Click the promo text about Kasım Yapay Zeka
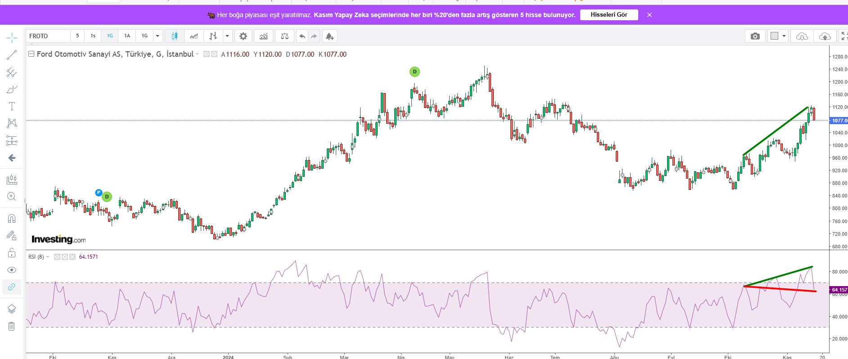 445,15
